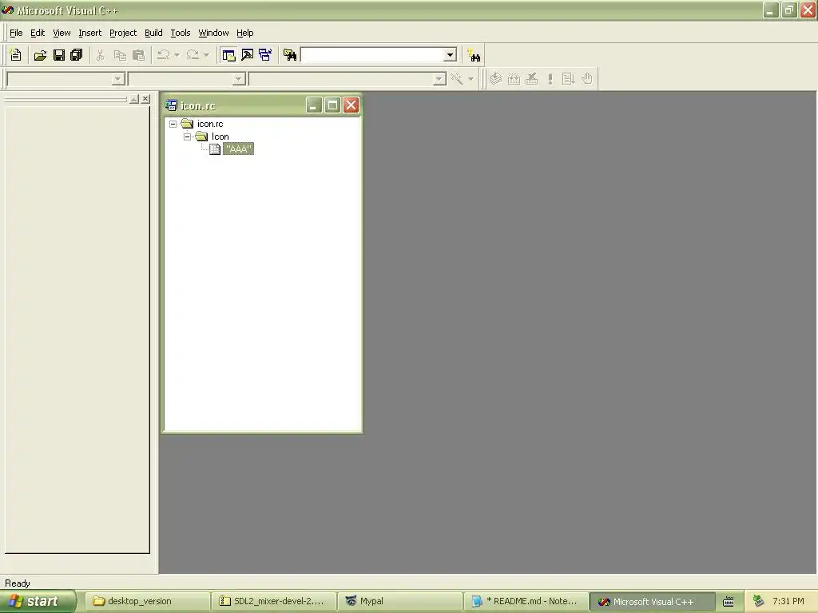Switch to Mypal taskbar window
Viewport: 818px width, 613px height.
401,601
